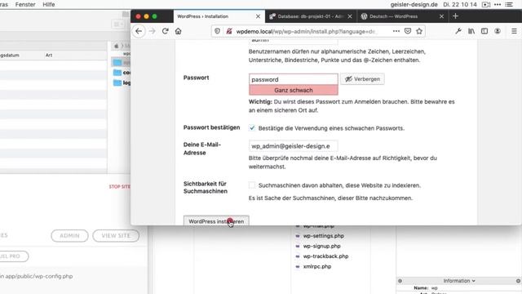Click ADMIN button in Local app
Screen dimensions: 522x294
[x=69, y=236]
